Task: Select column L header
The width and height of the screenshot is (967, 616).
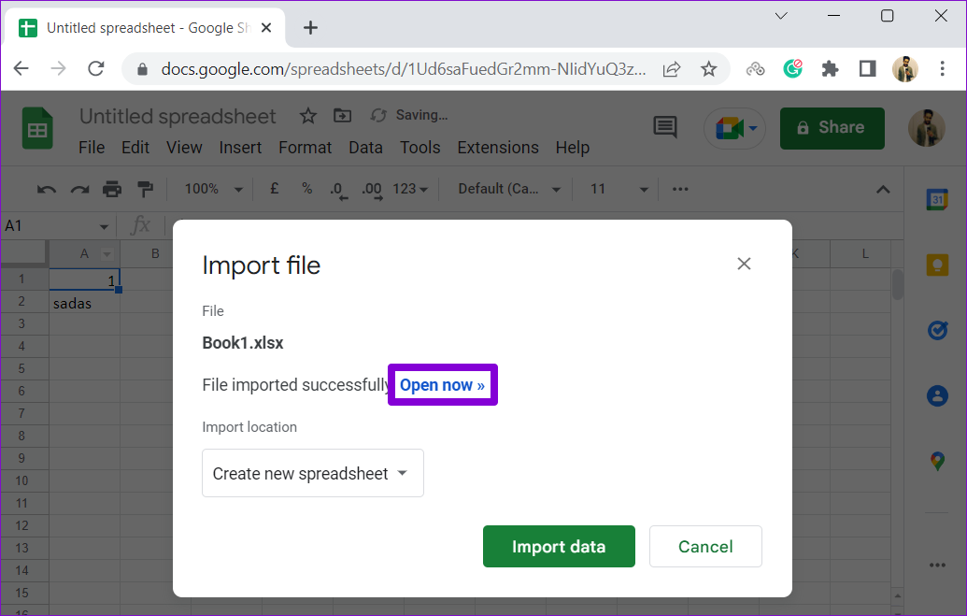Action: (865, 253)
